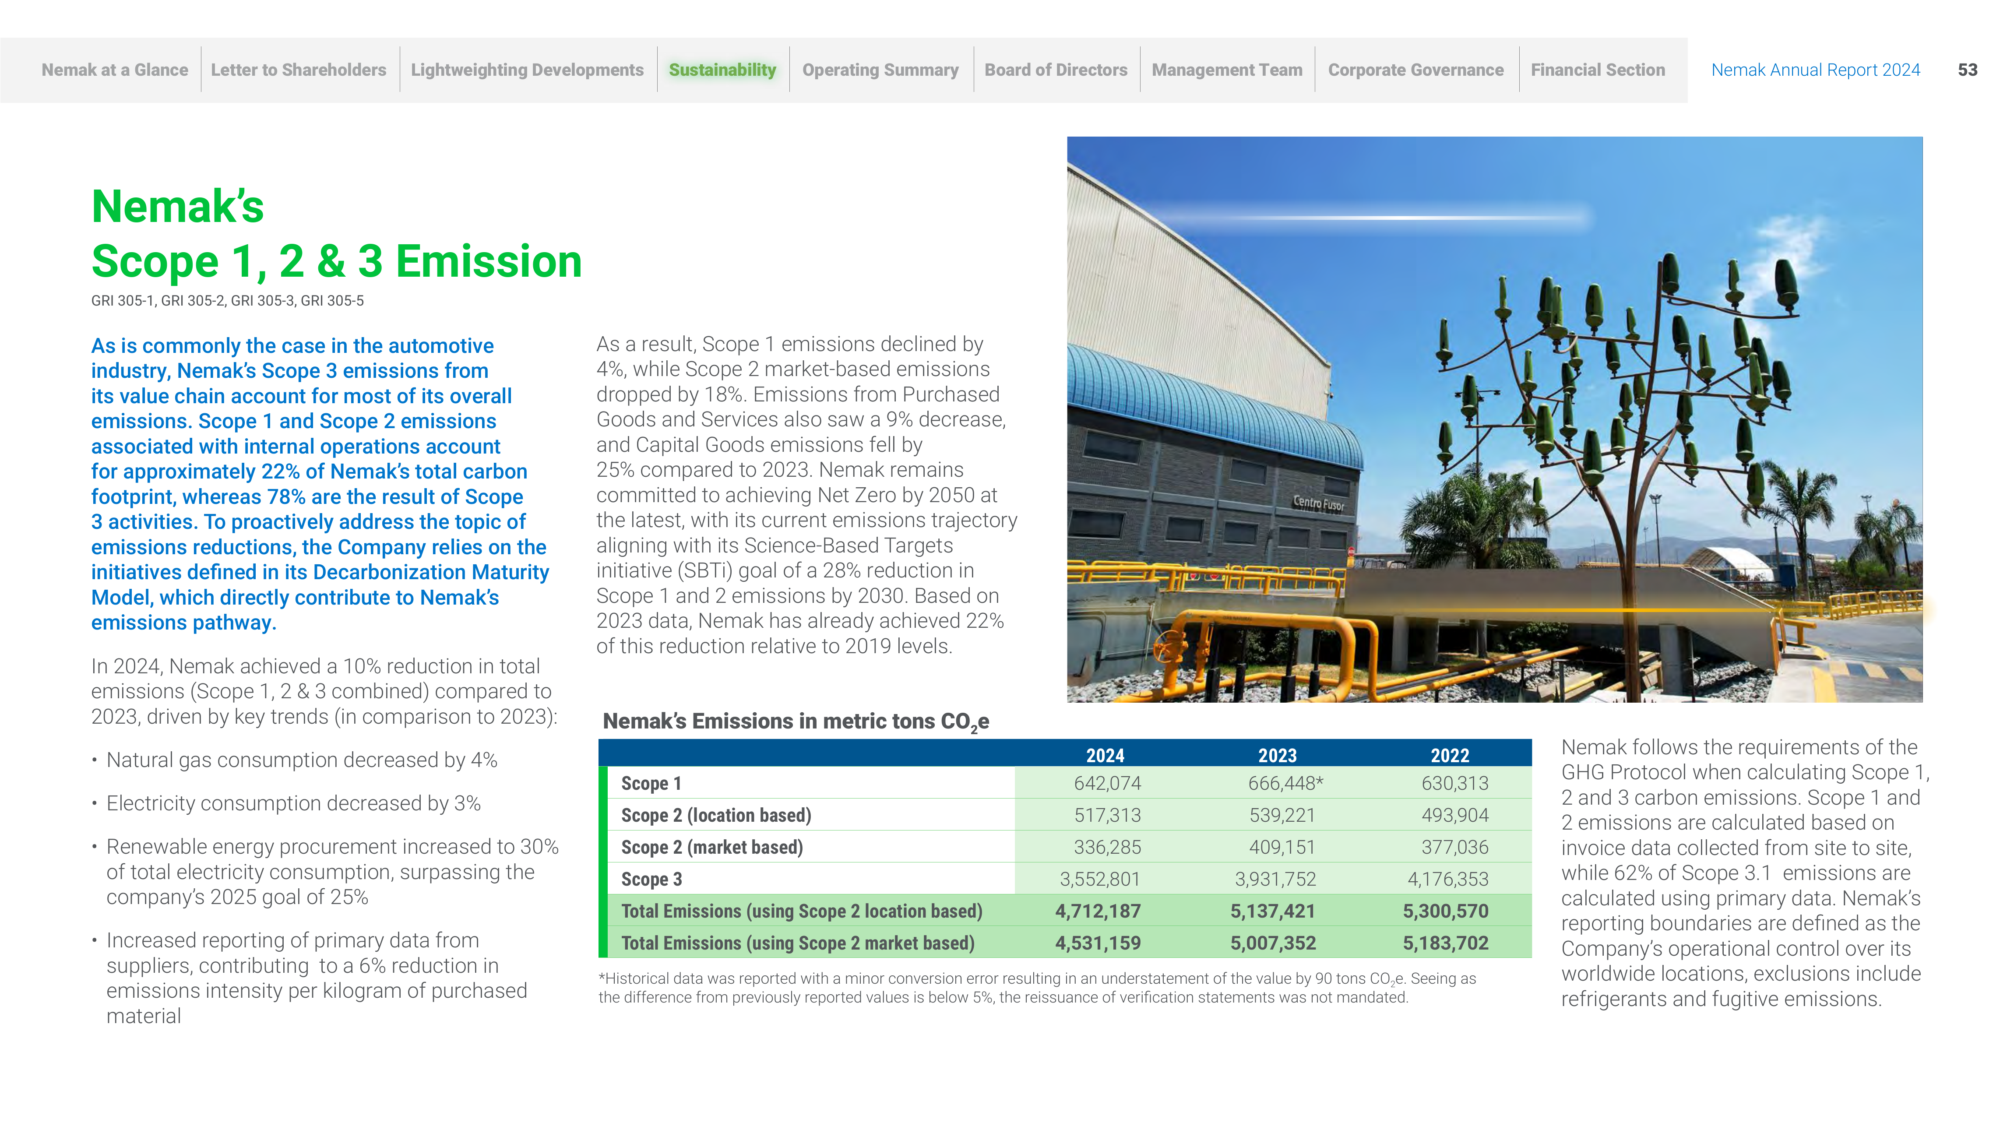Click the plant photo with wind tree
Viewport: 2014px width, 1133px height.
1495,419
